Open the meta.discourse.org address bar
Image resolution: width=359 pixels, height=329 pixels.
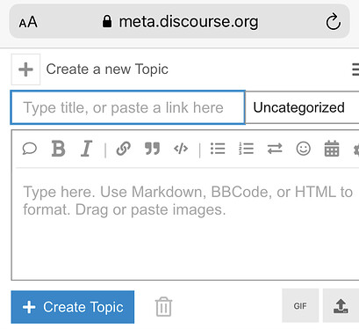point(180,22)
